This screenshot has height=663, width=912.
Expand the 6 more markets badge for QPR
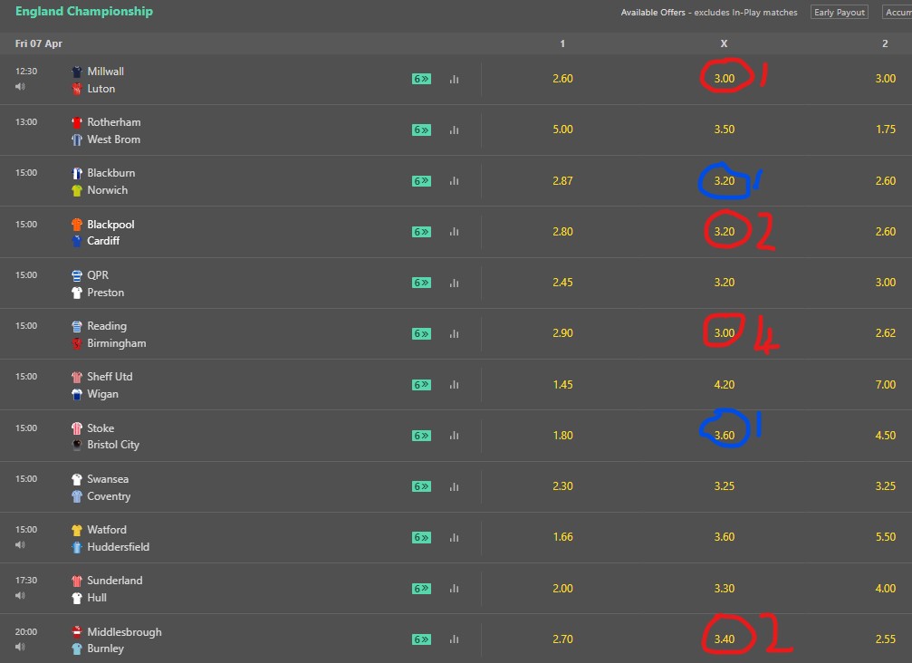(x=422, y=283)
